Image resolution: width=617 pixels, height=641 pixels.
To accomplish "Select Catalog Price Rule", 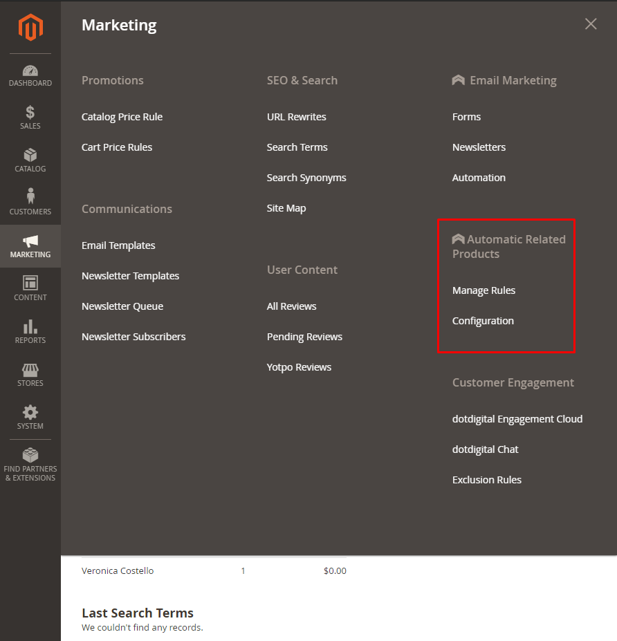I will pos(122,117).
